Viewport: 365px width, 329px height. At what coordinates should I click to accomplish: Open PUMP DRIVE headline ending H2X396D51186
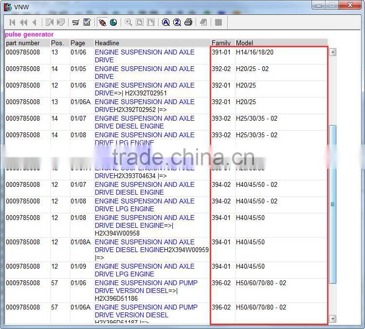[146, 291]
